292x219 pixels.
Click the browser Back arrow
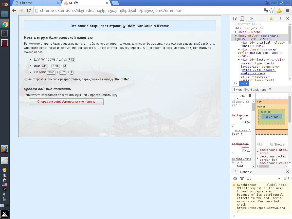(14, 10)
